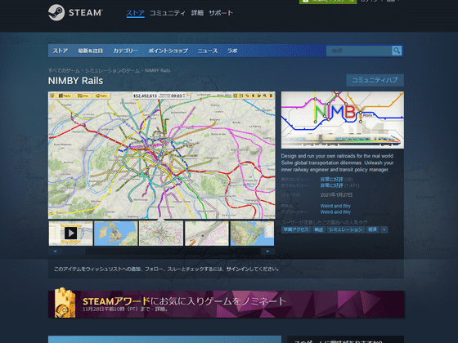Select the track close-up thumbnail
Viewport: 458px width, 343px height.
tap(207, 234)
